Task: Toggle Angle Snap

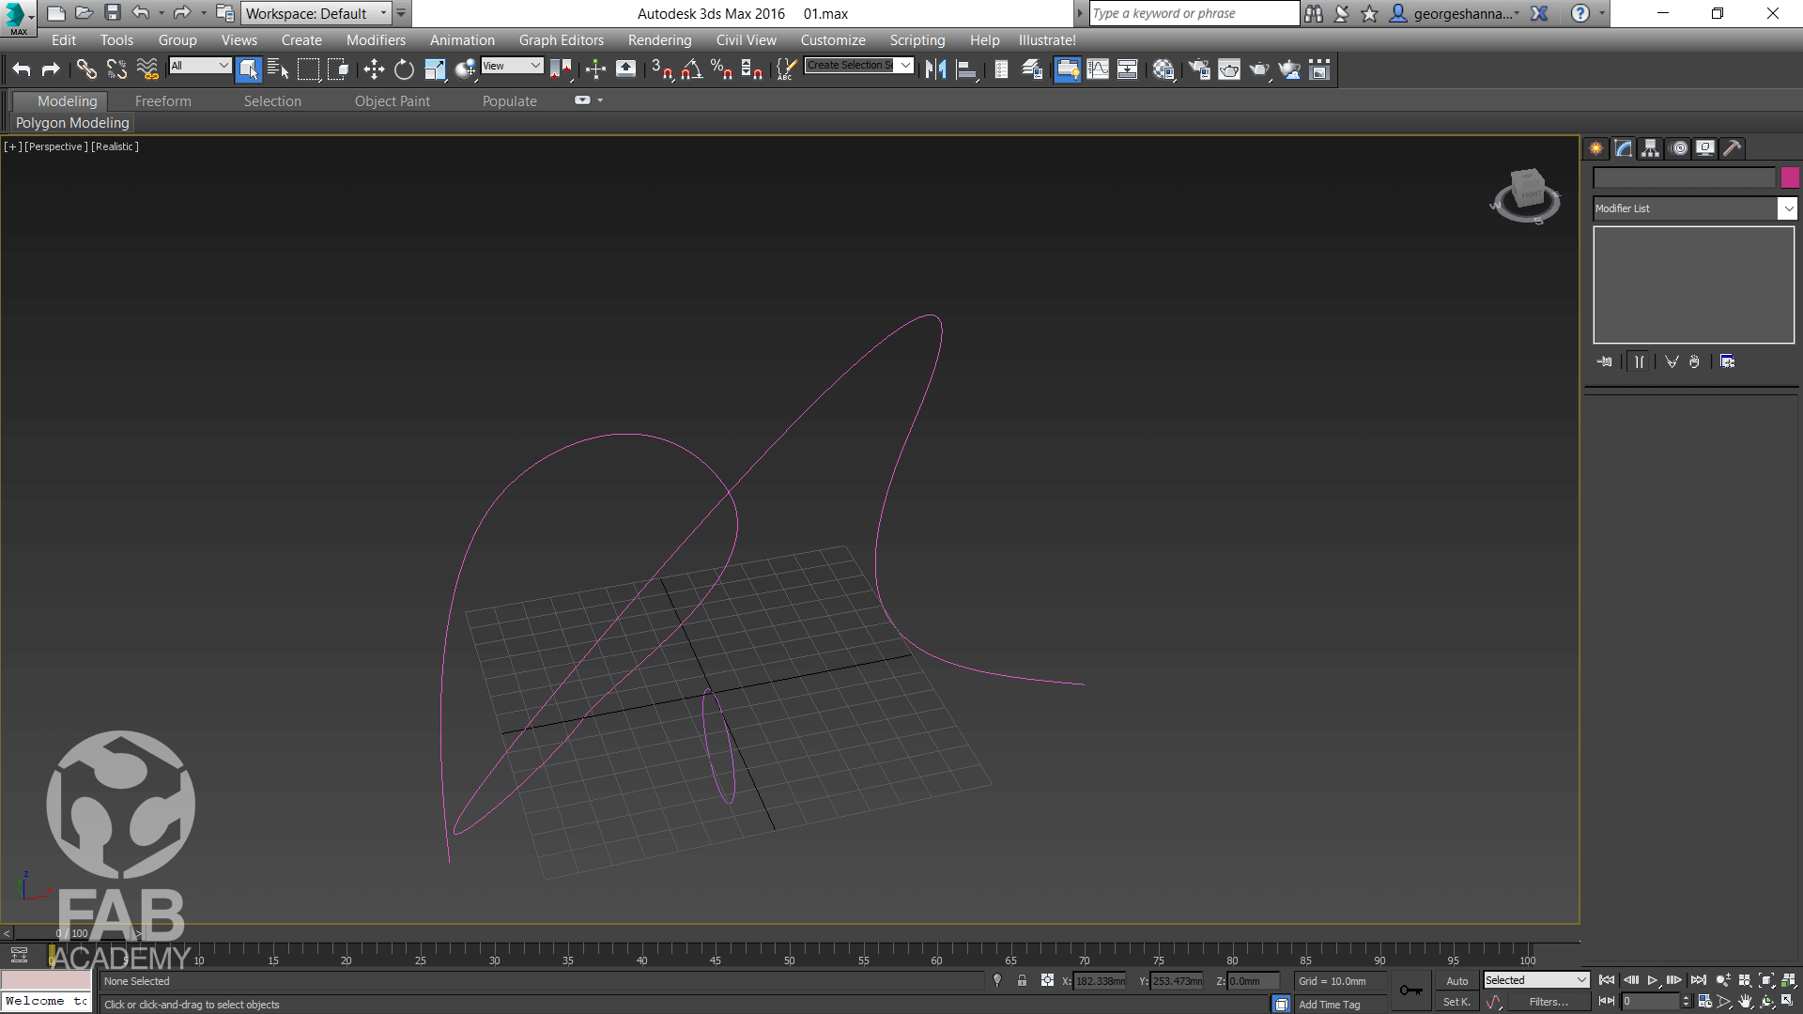Action: tap(692, 69)
